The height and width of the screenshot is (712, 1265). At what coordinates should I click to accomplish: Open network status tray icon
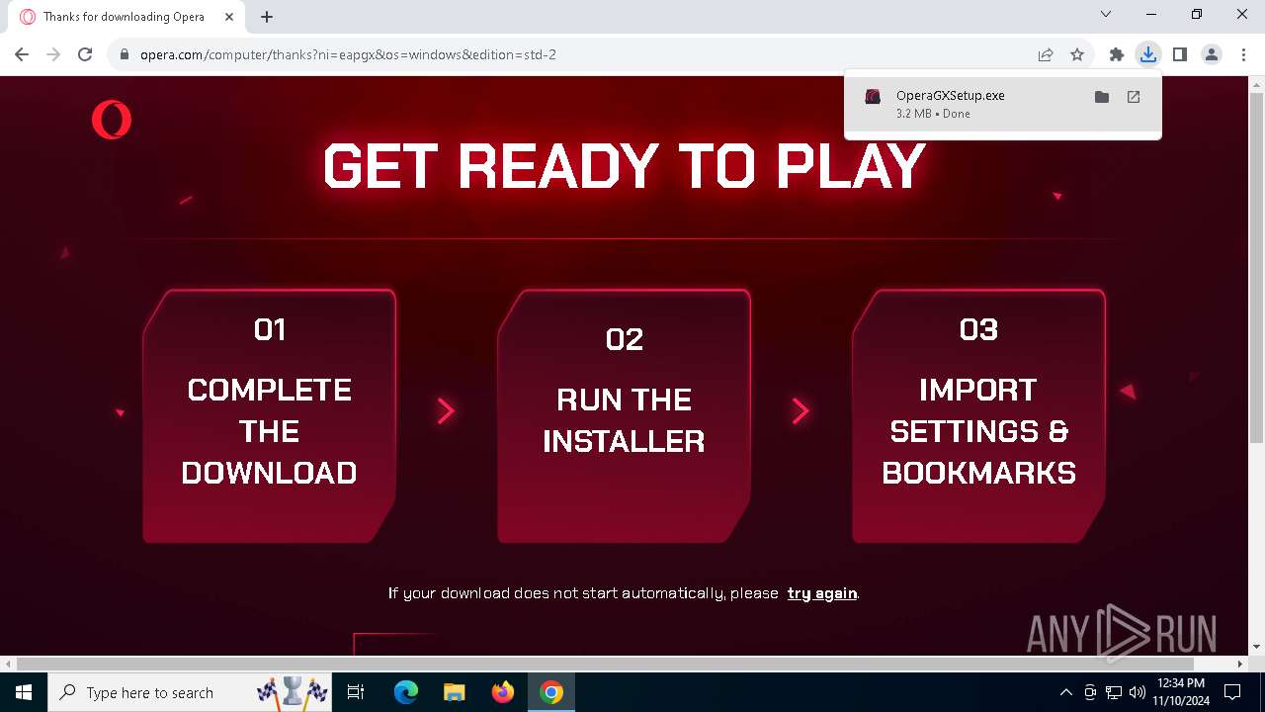[1114, 692]
